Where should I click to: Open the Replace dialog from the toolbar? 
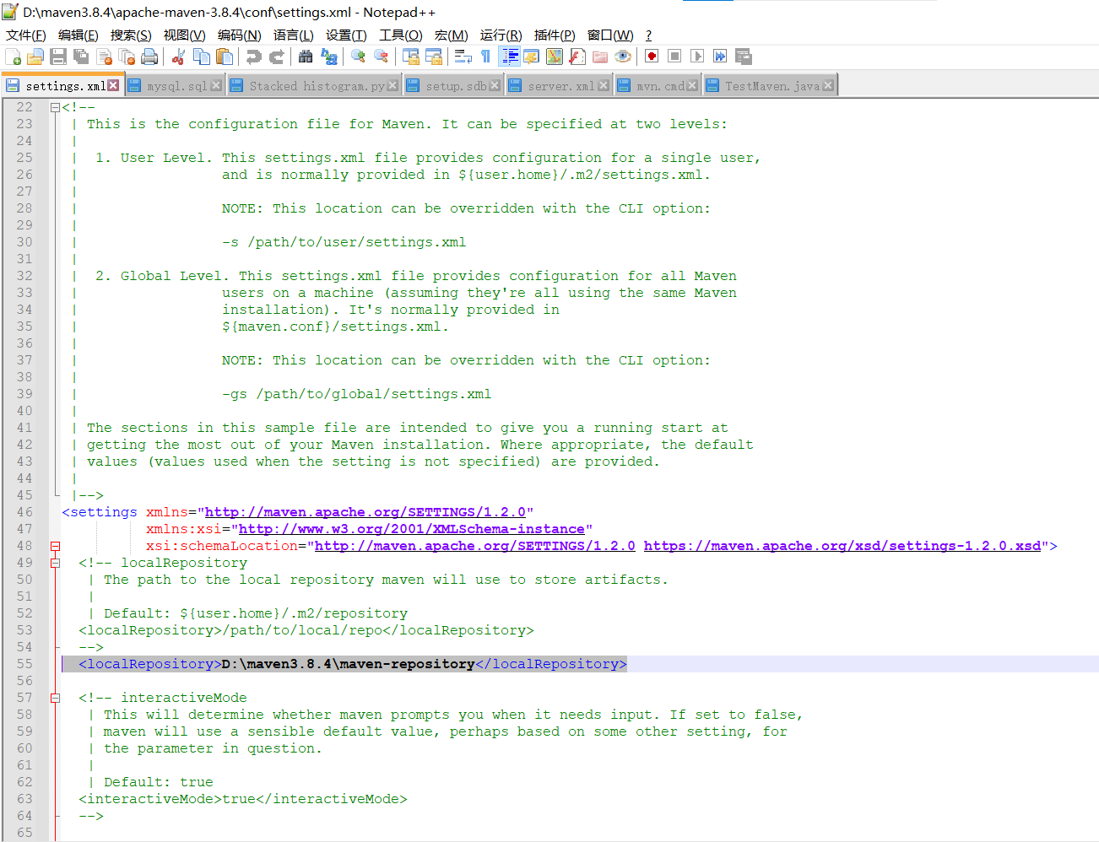[x=329, y=57]
